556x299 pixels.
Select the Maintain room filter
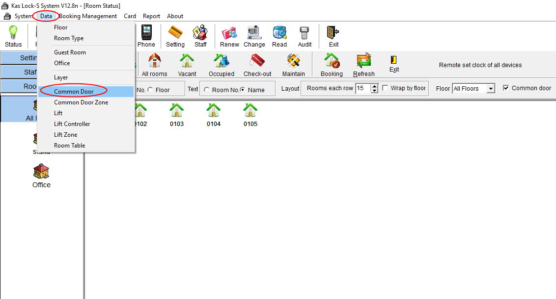(293, 65)
